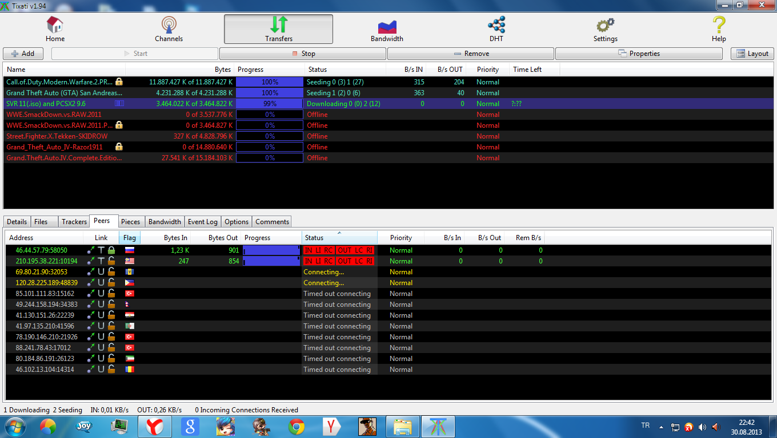Switch to the Trackers tab
The width and height of the screenshot is (777, 438).
74,222
